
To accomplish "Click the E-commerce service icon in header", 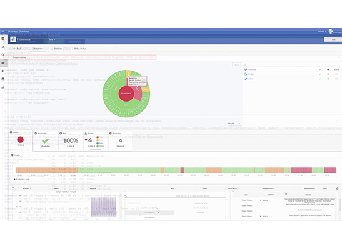I will (13, 39).
